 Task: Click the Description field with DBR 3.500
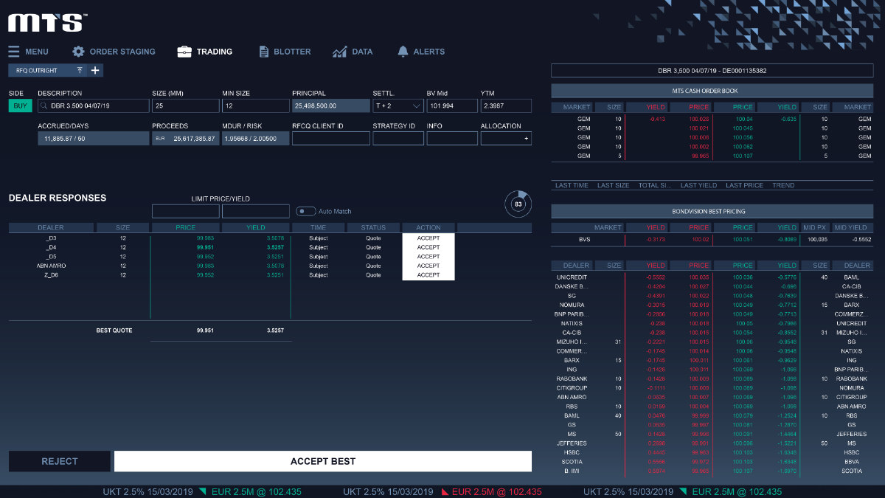click(94, 106)
